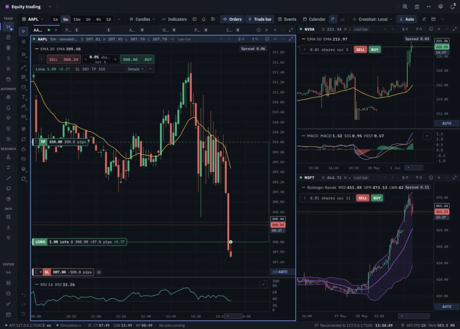Image resolution: width=460 pixels, height=329 pixels.
Task: Open the Candles chart type dropdown
Action: coord(142,19)
